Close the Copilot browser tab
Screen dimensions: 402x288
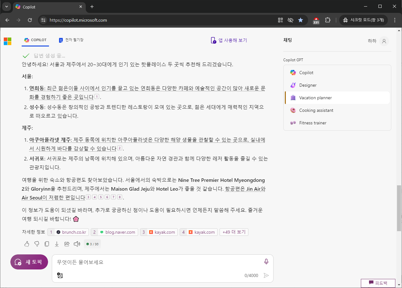click(81, 7)
